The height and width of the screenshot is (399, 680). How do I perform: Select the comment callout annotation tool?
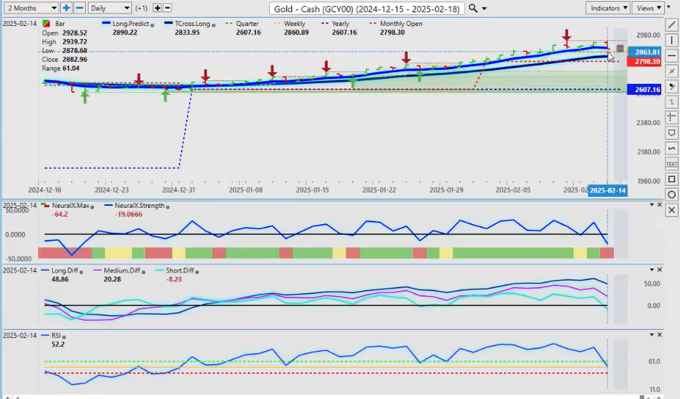point(672,133)
